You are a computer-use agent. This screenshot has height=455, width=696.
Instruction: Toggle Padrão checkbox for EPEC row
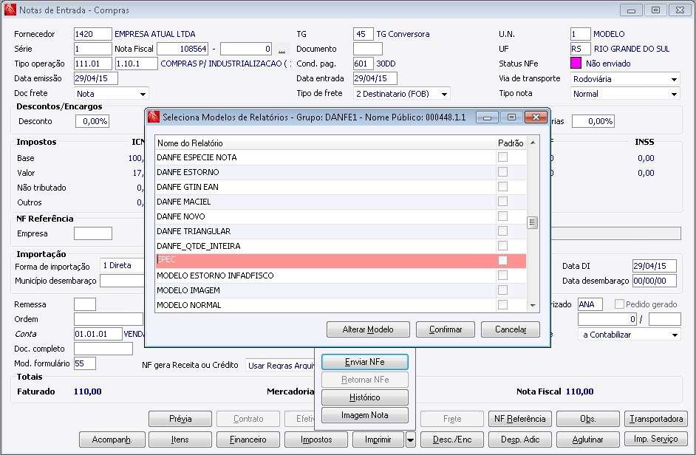pyautogui.click(x=502, y=260)
